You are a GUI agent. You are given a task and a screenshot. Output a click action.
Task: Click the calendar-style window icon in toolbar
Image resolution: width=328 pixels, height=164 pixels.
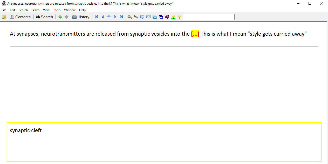tap(155, 17)
